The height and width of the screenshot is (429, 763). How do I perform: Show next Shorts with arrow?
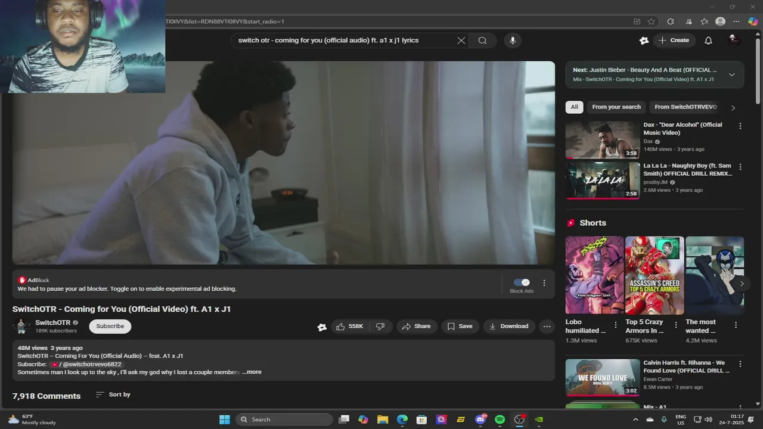(x=742, y=284)
